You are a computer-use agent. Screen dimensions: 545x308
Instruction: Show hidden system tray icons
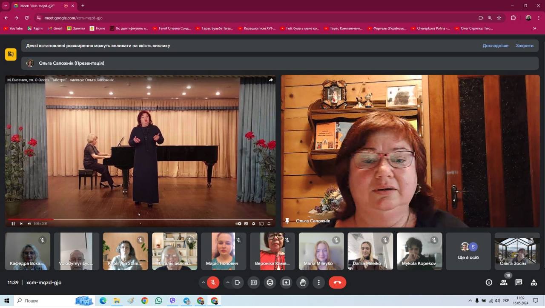(x=470, y=301)
